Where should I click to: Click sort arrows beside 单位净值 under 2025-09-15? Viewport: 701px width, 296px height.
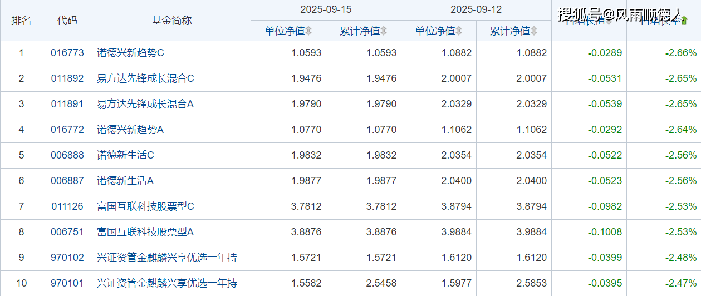point(308,31)
